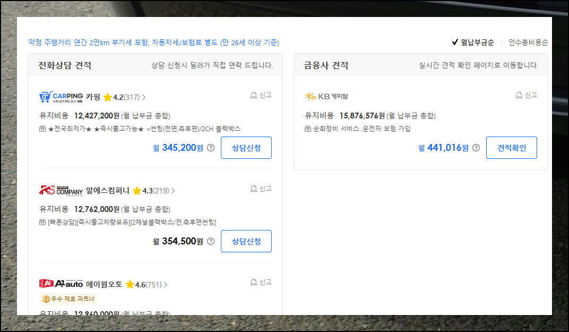Click 우수 제휴 파트너 badge
Viewport: 569px width, 332px height.
68,299
